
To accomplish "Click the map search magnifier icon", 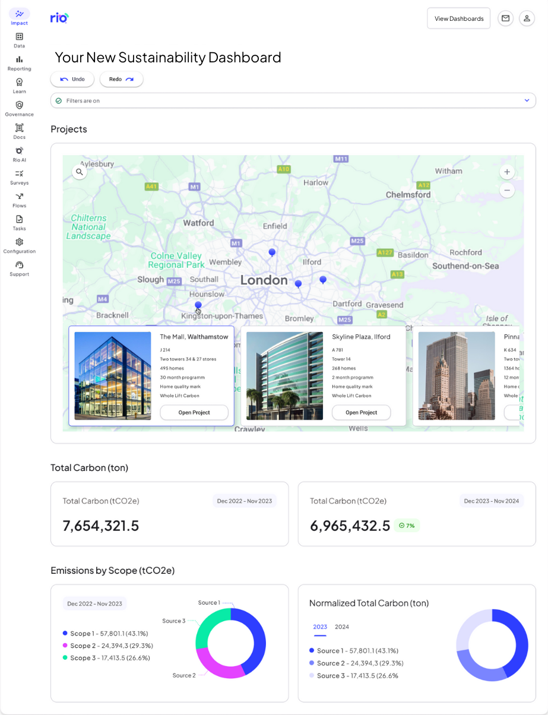I will (x=79, y=172).
